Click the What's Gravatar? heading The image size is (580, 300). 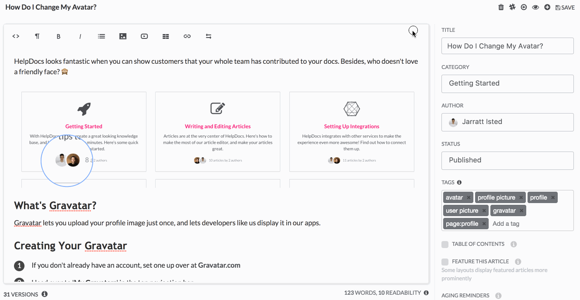[x=55, y=205]
